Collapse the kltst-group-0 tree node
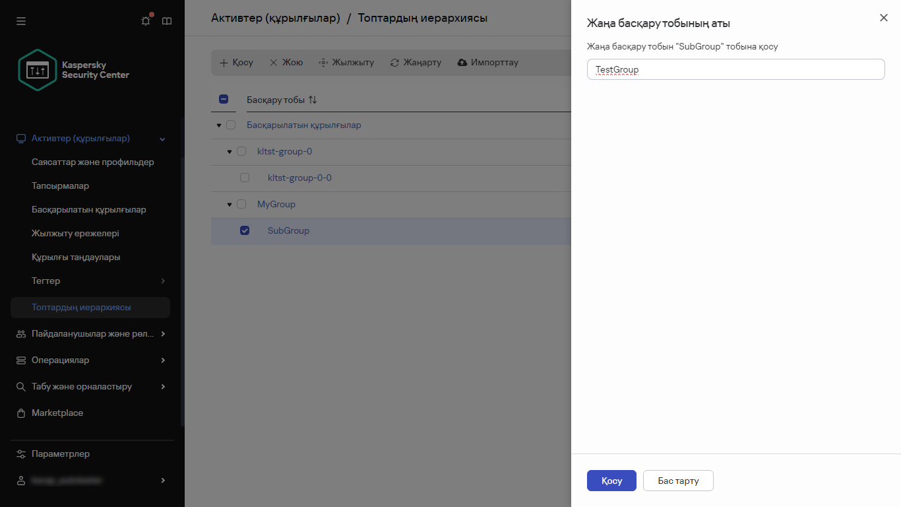Screen dimensions: 901x507 pyautogui.click(x=230, y=152)
